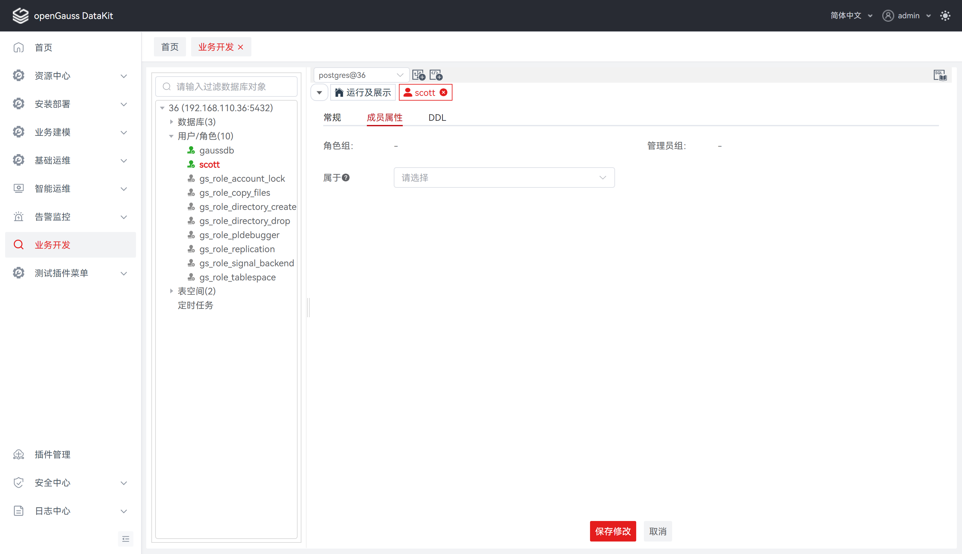Expand the 数据库(3) tree node

point(171,122)
